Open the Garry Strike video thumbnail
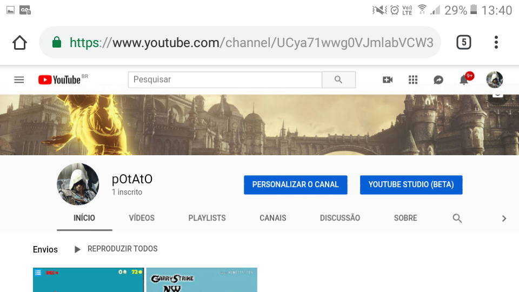Screen dimensions: 519x292 (202, 280)
